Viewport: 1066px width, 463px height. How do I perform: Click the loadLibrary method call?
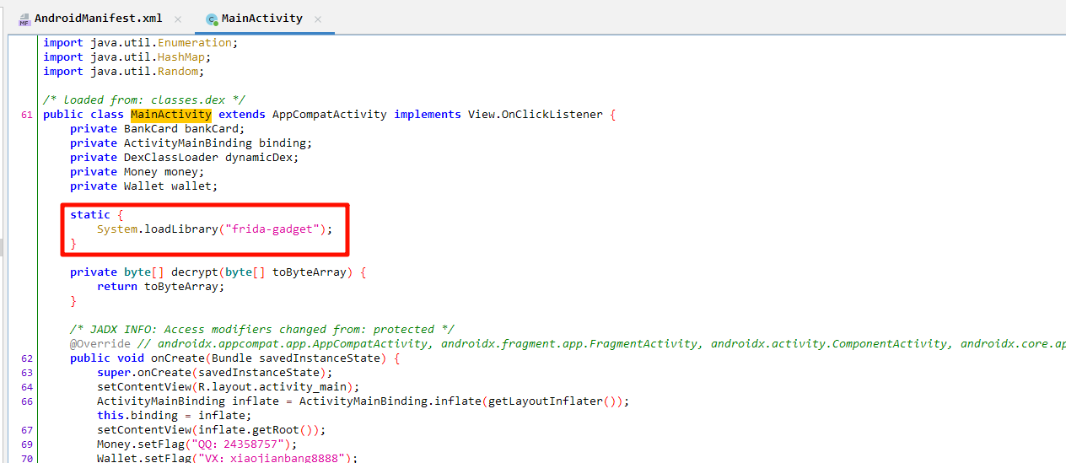pos(180,229)
